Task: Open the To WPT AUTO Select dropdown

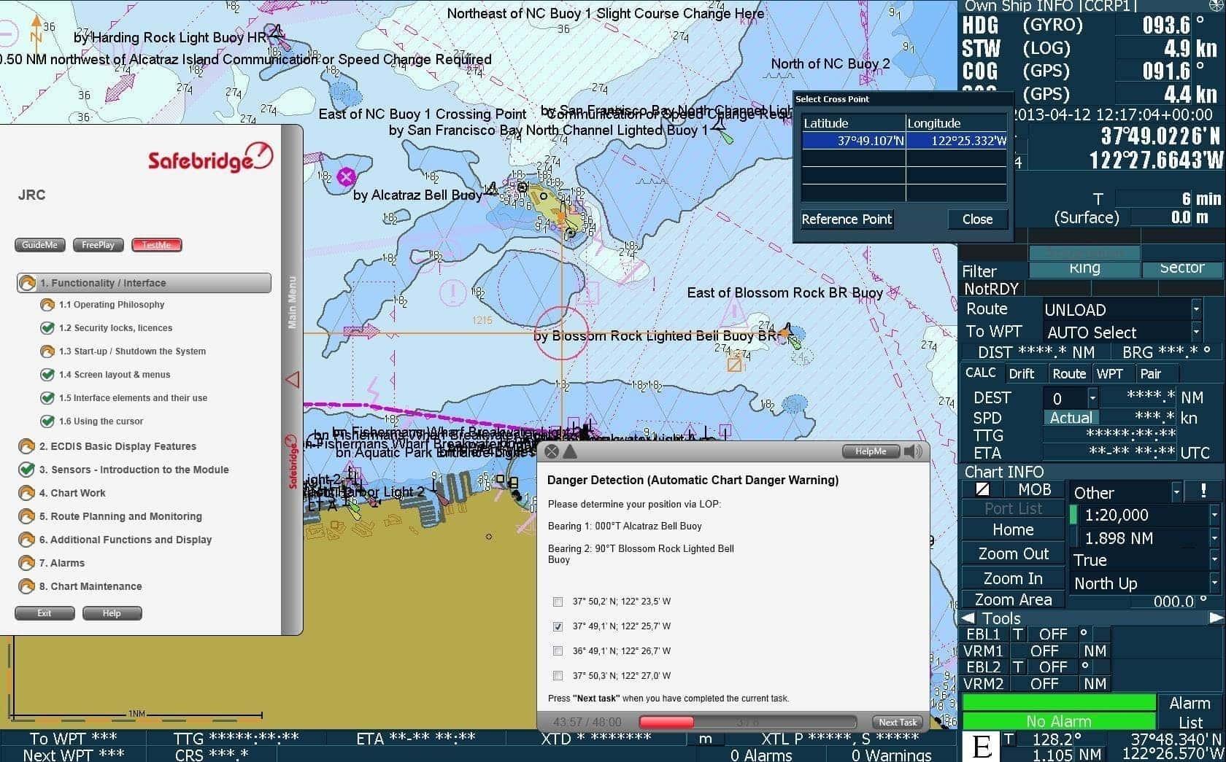Action: click(x=1196, y=332)
